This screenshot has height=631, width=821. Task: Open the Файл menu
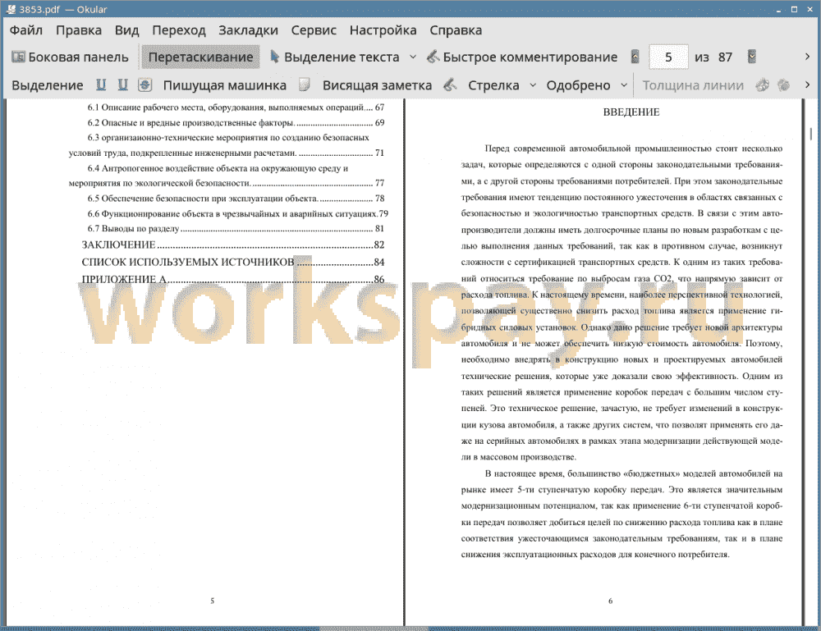coord(26,30)
